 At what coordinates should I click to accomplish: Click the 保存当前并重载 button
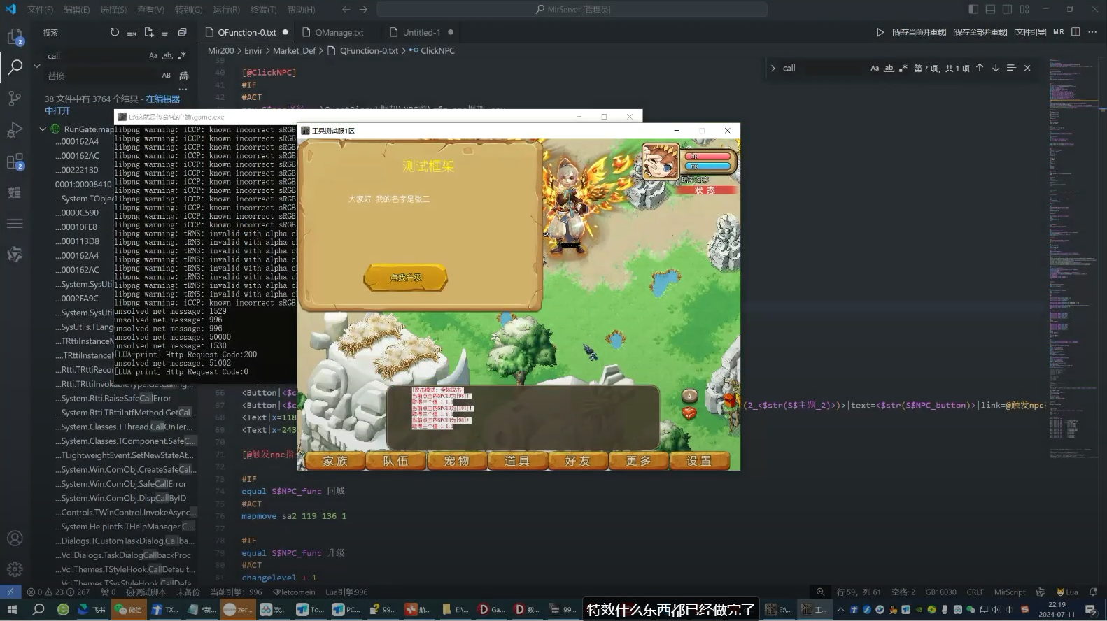click(919, 32)
